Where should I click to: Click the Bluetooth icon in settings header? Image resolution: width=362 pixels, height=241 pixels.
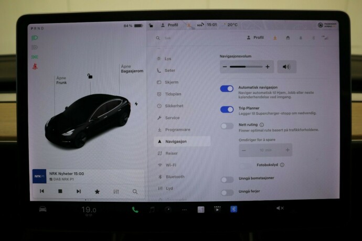pos(313,38)
